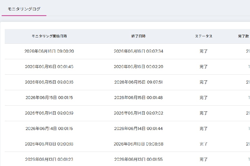Select the 2026年06月13日 09:08:58 end time cell
This screenshot has width=250, height=166.
pos(138,144)
